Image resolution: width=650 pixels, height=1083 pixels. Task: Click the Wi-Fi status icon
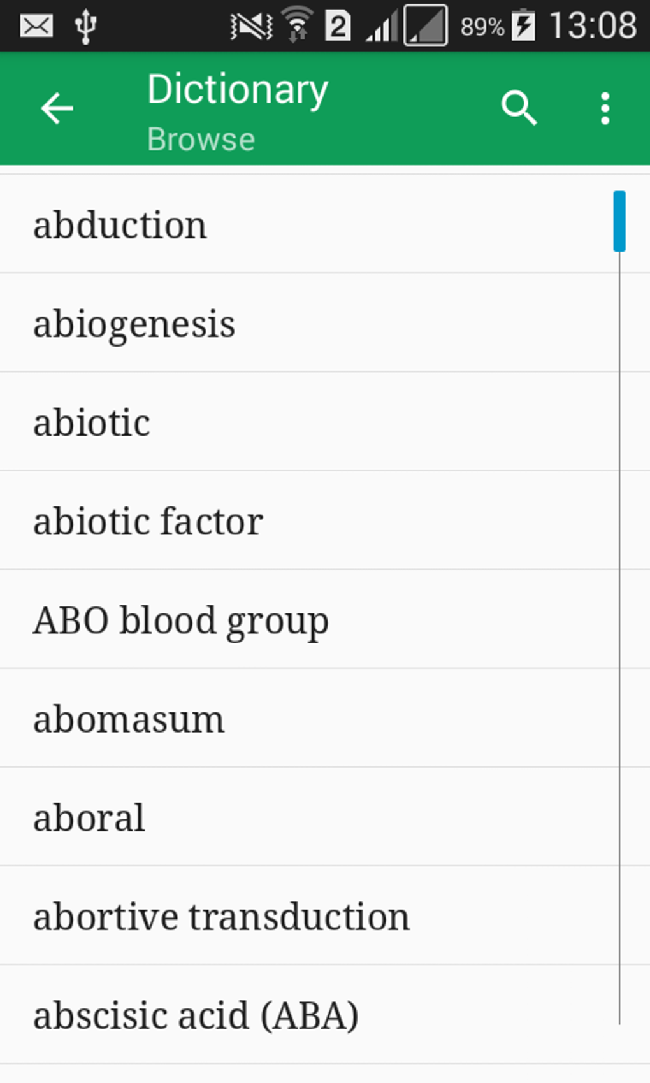(297, 24)
